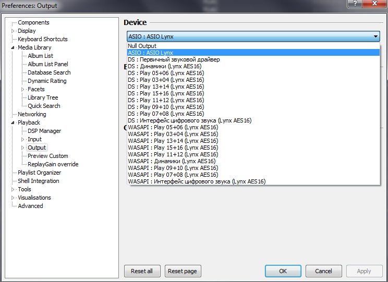Choose Null Output device
388x282 pixels.
coord(253,46)
